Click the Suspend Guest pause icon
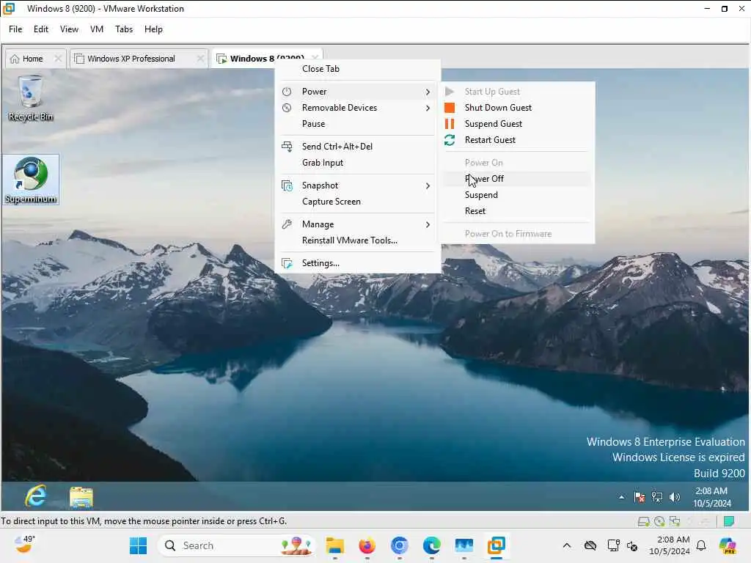751x563 pixels. click(450, 124)
